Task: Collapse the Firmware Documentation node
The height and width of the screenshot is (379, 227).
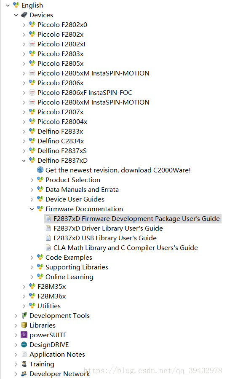Action: pyautogui.click(x=32, y=209)
